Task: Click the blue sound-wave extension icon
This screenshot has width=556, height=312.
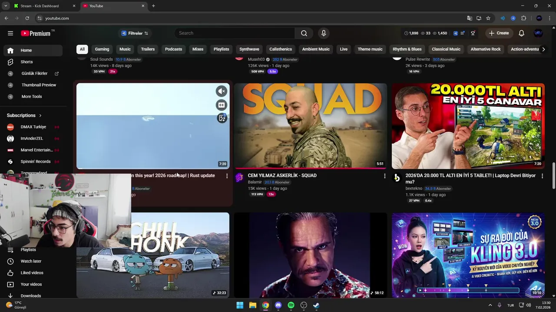Action: [503, 18]
